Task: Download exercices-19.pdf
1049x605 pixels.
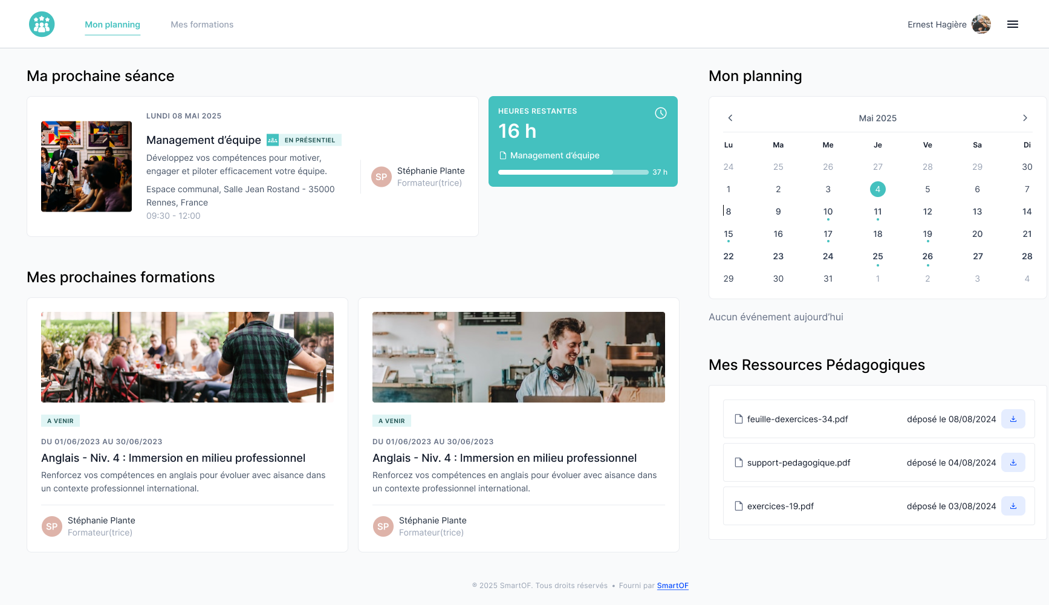Action: [1013, 506]
